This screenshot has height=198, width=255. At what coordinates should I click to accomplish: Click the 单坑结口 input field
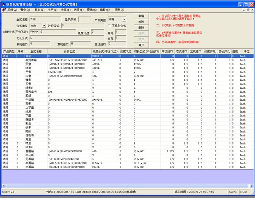(x=40, y=44)
